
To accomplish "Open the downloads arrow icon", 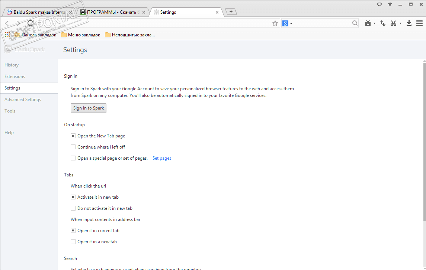I will point(409,23).
